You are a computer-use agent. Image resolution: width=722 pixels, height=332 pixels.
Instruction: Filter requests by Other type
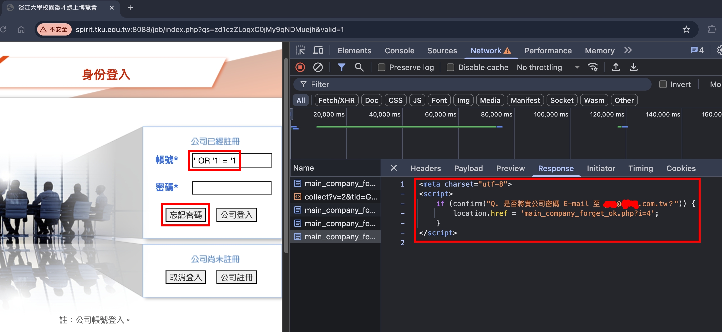click(624, 100)
